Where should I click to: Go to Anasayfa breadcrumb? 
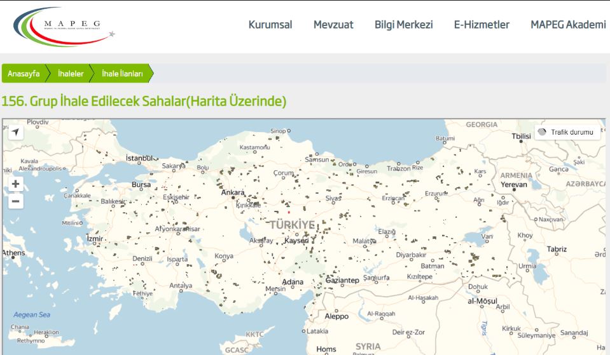tap(24, 74)
